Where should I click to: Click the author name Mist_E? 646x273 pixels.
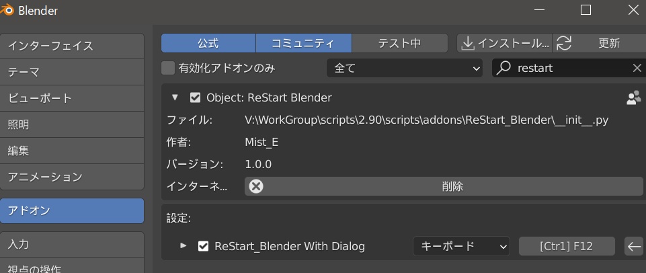(261, 143)
